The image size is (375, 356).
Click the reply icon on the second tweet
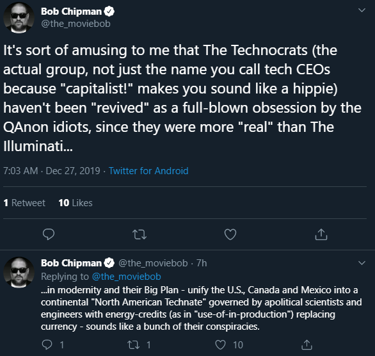(47, 344)
